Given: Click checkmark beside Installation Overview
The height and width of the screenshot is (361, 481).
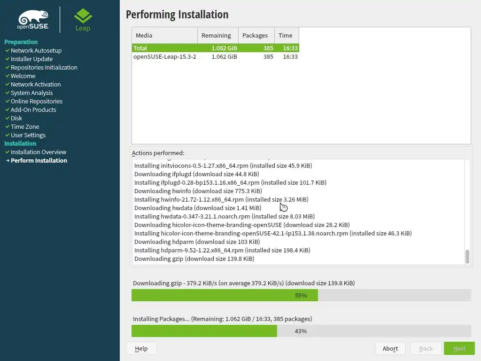Looking at the screenshot, I should [8, 152].
